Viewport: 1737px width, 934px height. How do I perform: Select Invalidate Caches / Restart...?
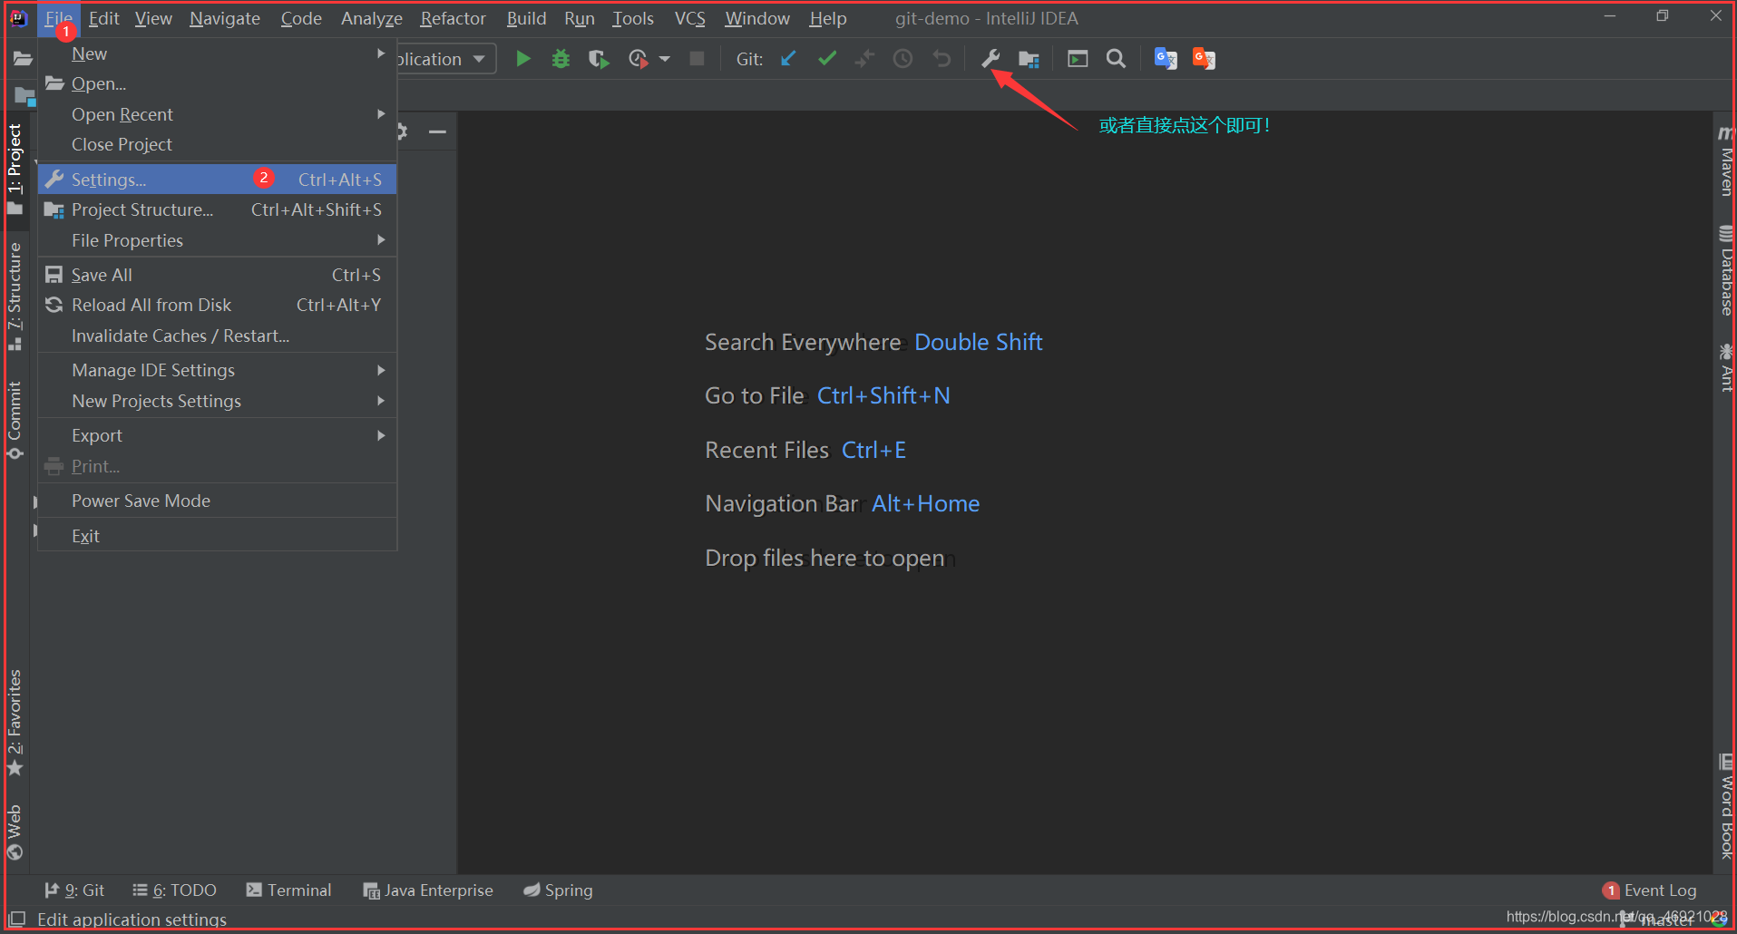pyautogui.click(x=218, y=336)
